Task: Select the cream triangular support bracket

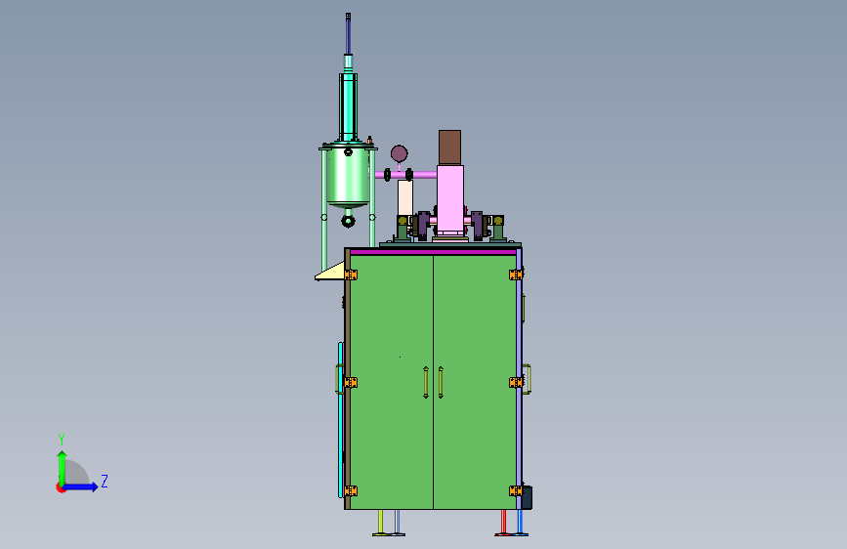Action: (x=333, y=272)
